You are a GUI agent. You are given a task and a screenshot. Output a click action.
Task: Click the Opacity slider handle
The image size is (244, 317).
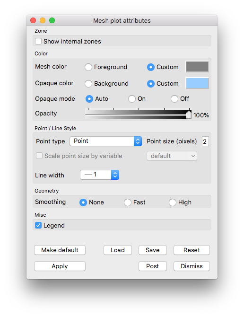(x=189, y=114)
